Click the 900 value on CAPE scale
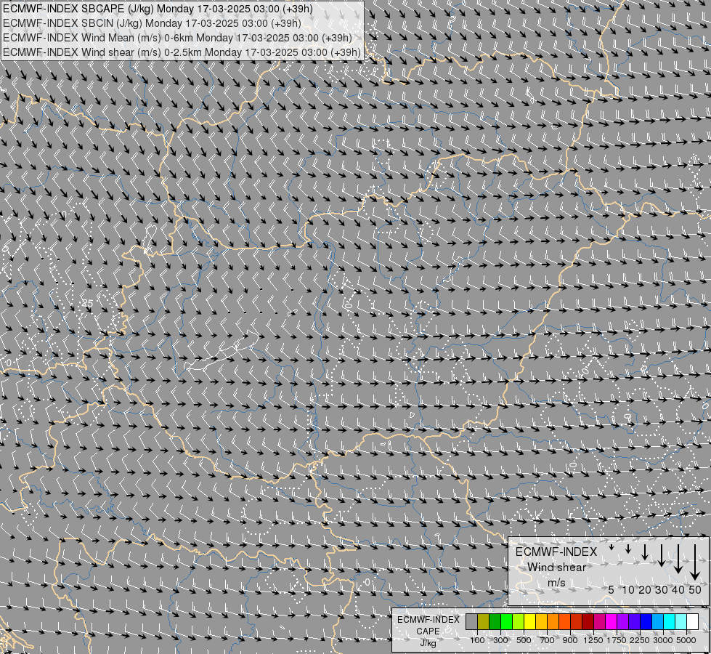711x654 pixels. pyautogui.click(x=570, y=640)
